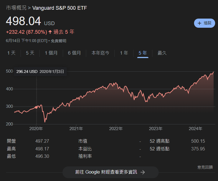Click the active 5 年 tab
218x181 pixels.
tap(143, 53)
